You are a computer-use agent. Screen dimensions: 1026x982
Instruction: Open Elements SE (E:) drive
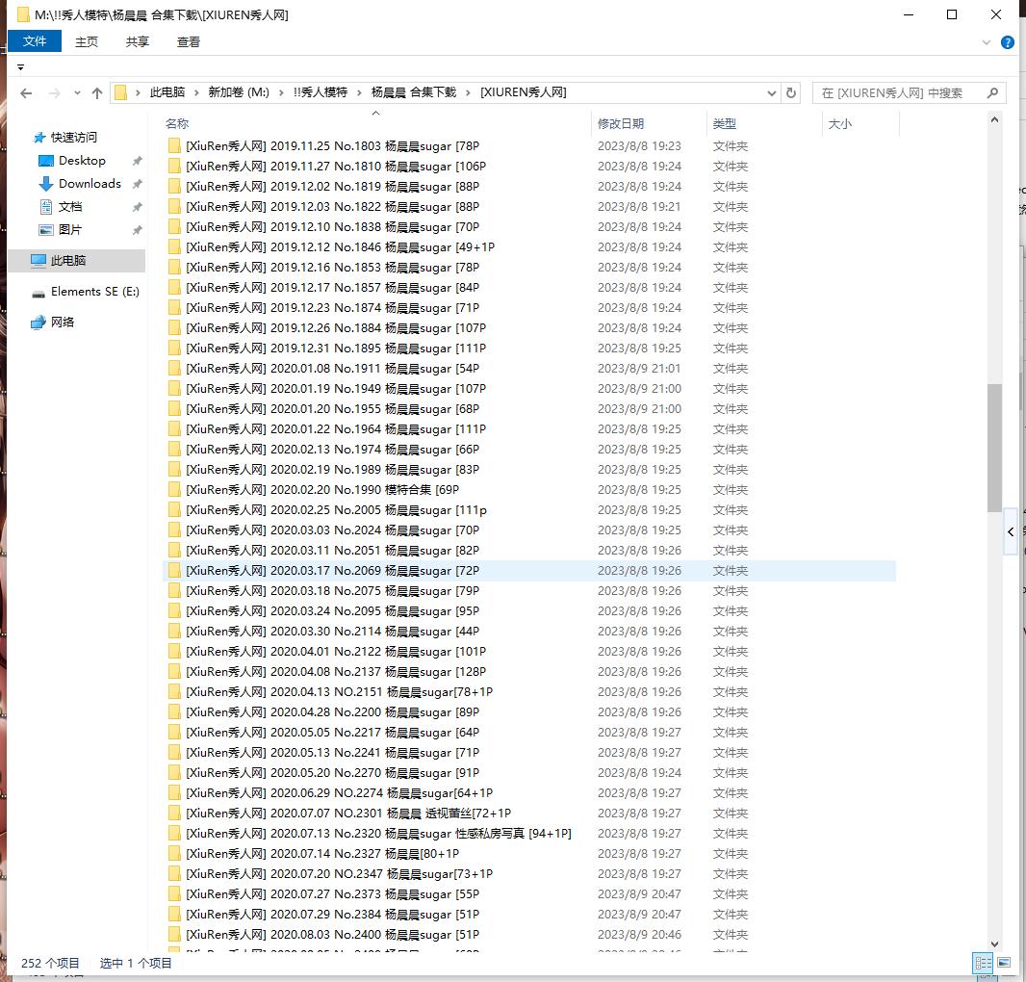[x=95, y=292]
